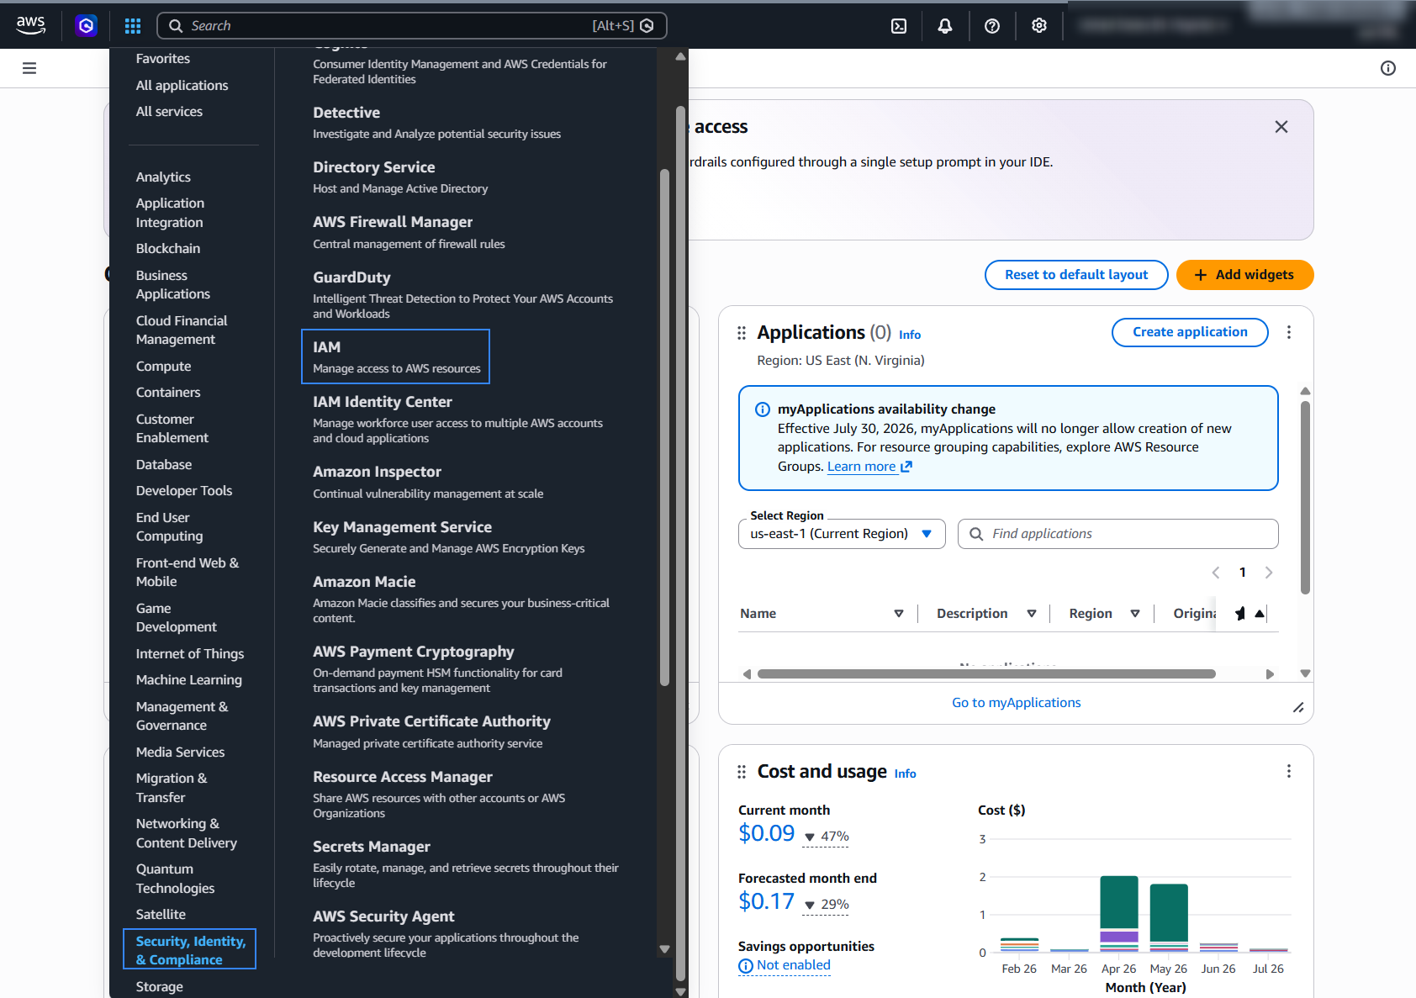Grab the Applications widget drag handle icon
The width and height of the screenshot is (1416, 998).
click(x=742, y=333)
